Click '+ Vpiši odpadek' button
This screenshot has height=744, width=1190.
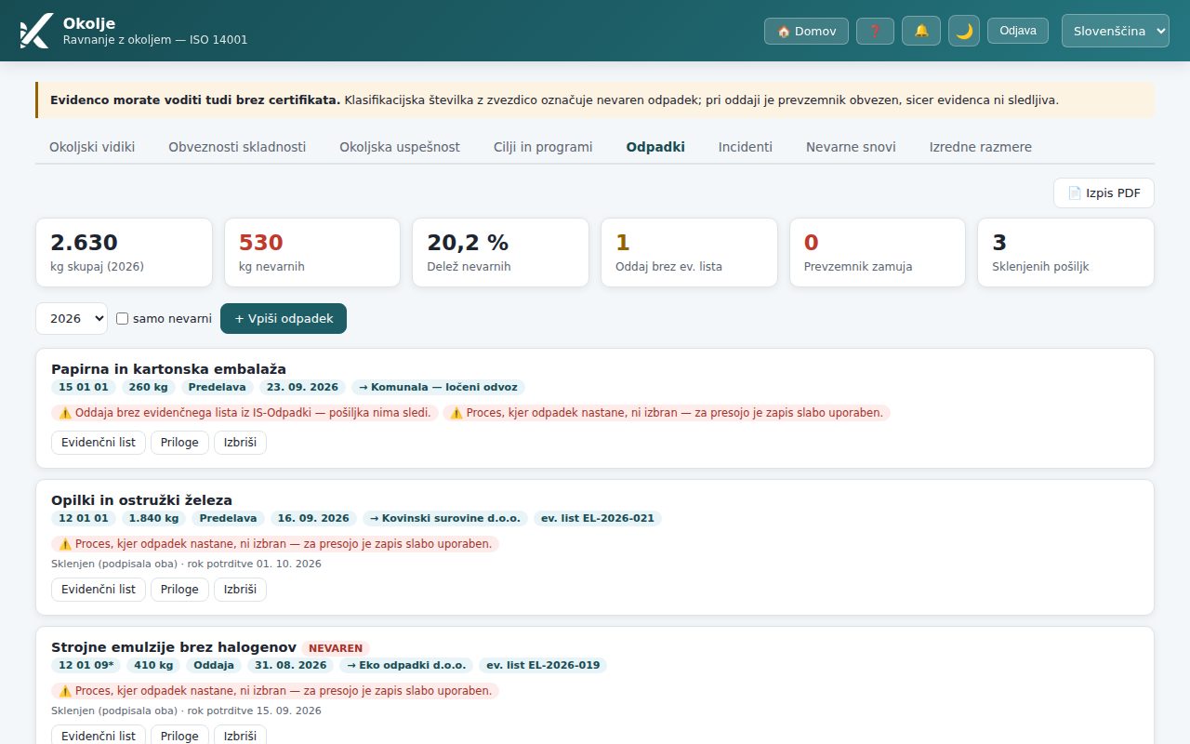click(284, 318)
